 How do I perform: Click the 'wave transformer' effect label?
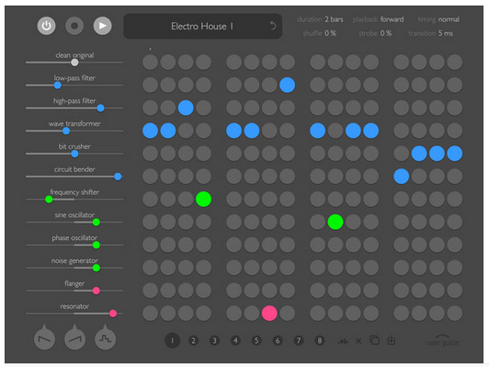tap(74, 123)
